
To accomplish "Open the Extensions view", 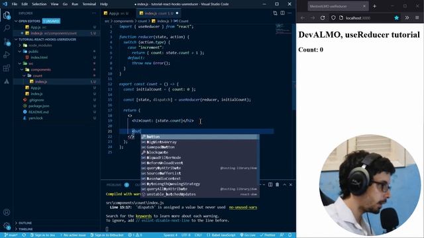I will (x=7, y=67).
